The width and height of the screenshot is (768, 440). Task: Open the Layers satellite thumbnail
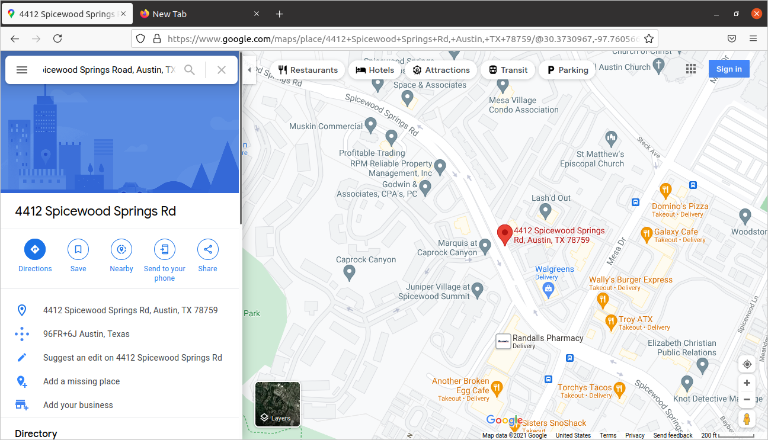point(278,404)
